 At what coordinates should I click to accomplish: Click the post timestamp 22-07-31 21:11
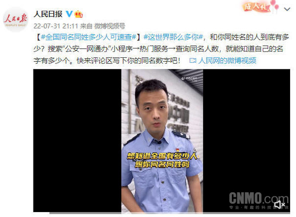click(56, 26)
